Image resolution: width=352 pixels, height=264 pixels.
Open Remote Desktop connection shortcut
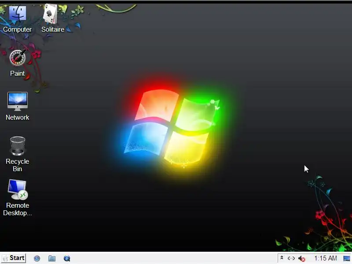coord(17,198)
